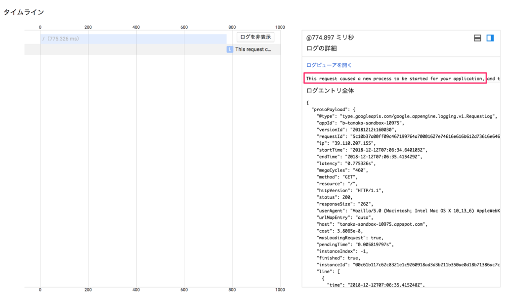This screenshot has width=506, height=295.
Task: Click the "startTime" line
Action: (372, 150)
